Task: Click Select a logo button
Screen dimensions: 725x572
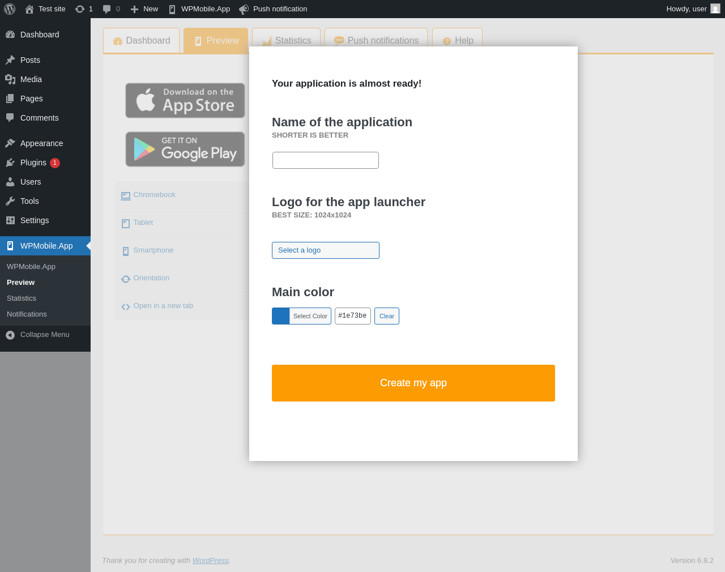Action: 326,250
